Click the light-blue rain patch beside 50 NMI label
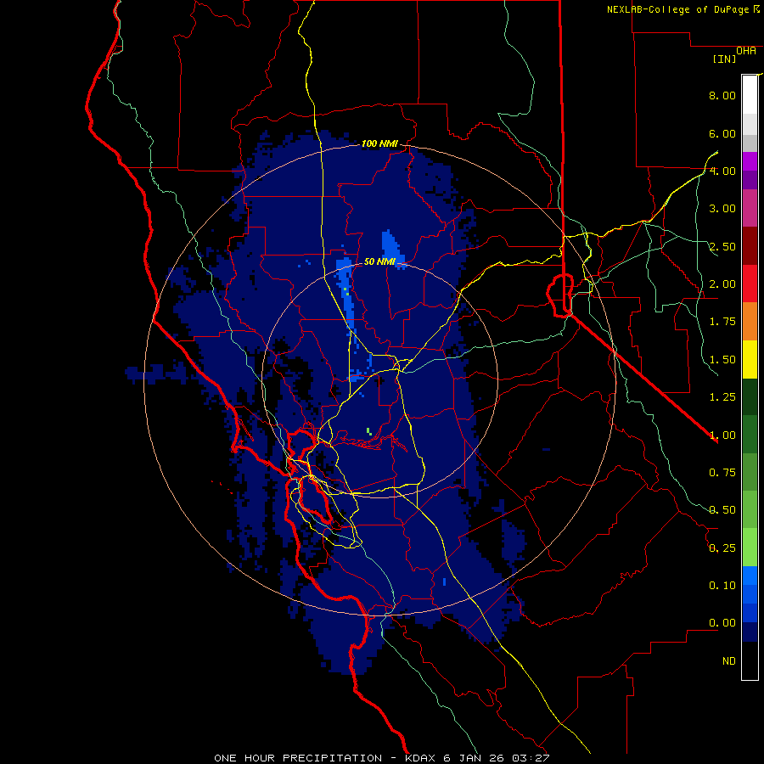 click(392, 248)
